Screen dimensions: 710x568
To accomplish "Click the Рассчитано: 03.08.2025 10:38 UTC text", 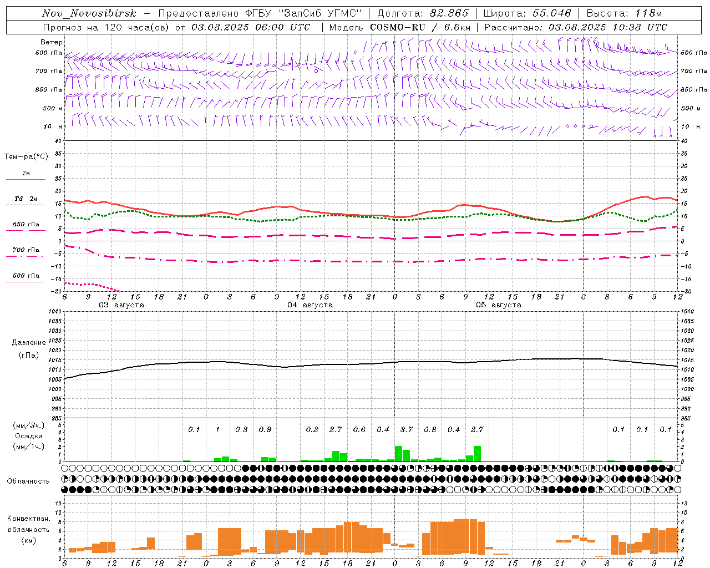I will [576, 27].
